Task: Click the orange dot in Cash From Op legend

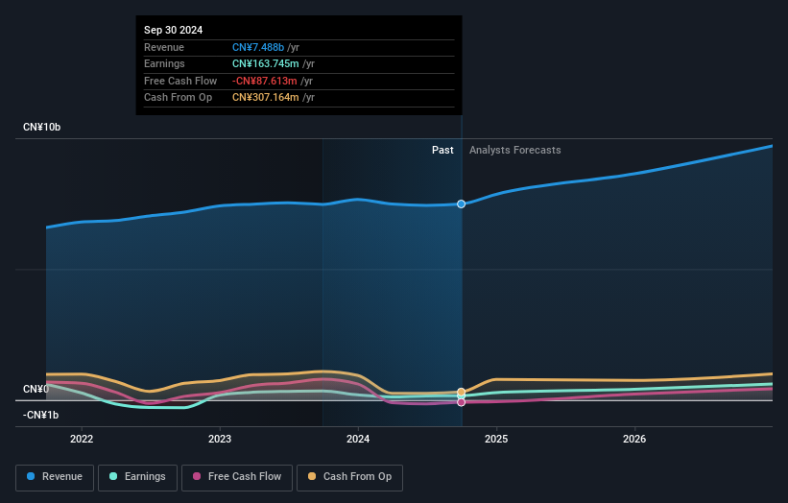Action: (312, 476)
